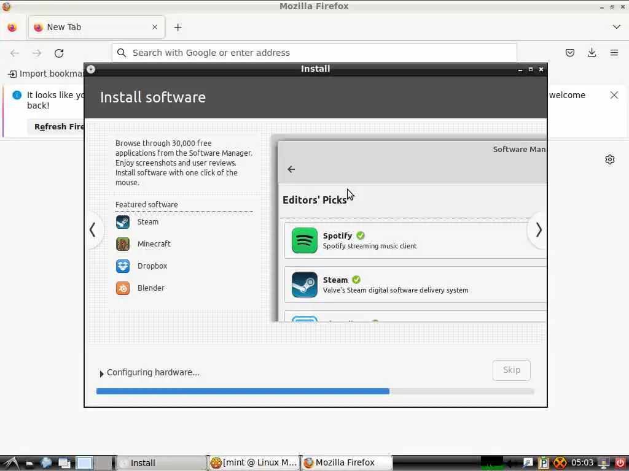Image resolution: width=629 pixels, height=471 pixels.
Task: Open new tab personalize gear settings
Action: 610,159
